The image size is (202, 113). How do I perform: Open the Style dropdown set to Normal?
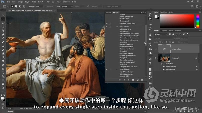[67, 6]
